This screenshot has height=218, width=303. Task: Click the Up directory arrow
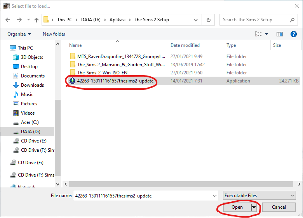[x=37, y=20]
